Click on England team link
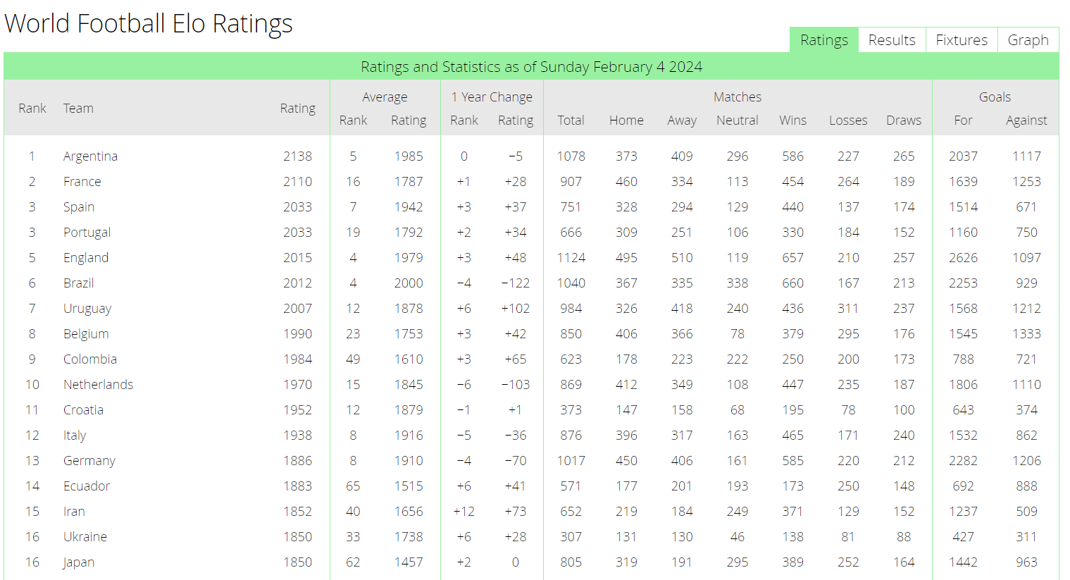The width and height of the screenshot is (1070, 580). [x=86, y=258]
